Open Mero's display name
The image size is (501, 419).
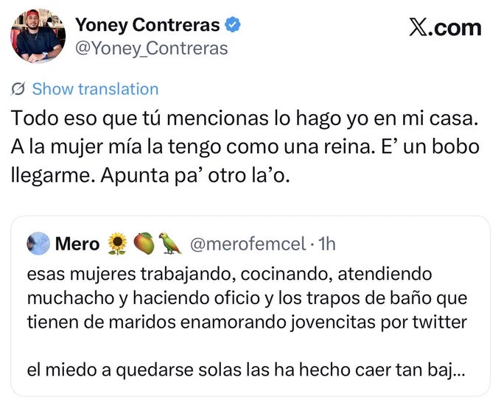point(77,244)
